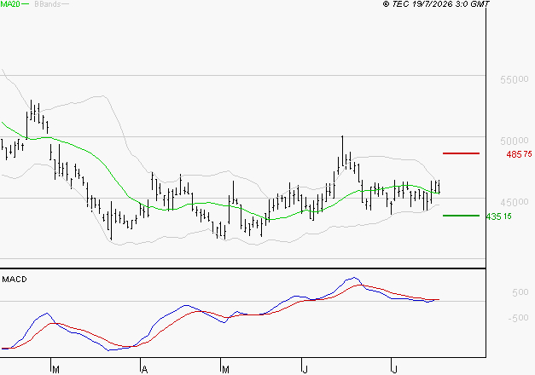This screenshot has width=535, height=375.
Task: Click the first J month marker
Action: click(305, 370)
